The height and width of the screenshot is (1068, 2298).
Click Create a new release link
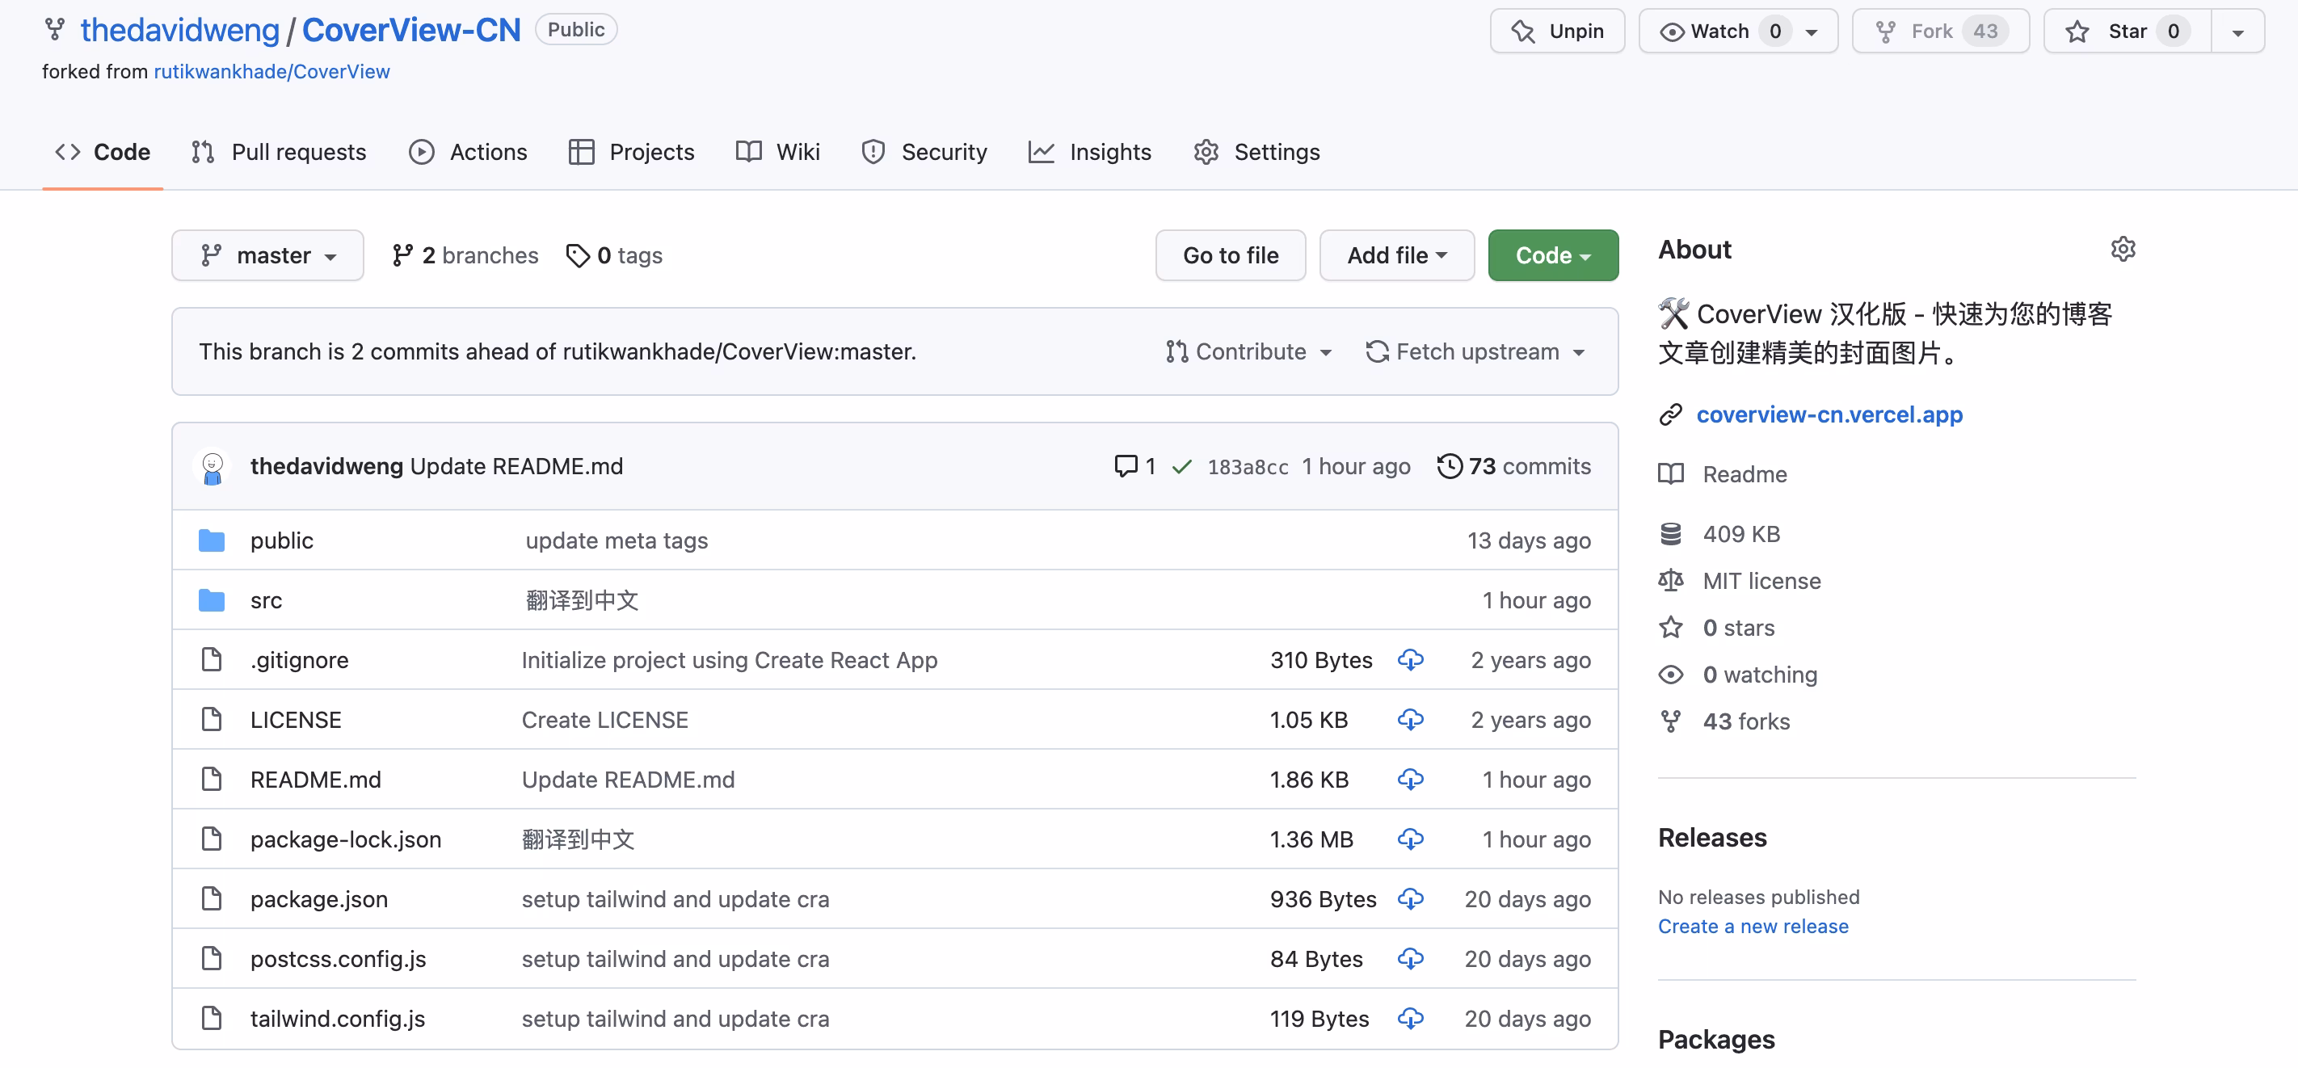pyautogui.click(x=1753, y=926)
